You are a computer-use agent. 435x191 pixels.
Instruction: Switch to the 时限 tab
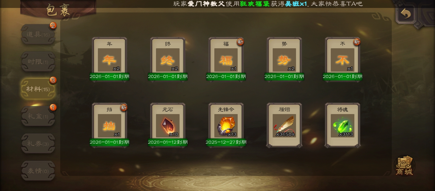click(38, 62)
